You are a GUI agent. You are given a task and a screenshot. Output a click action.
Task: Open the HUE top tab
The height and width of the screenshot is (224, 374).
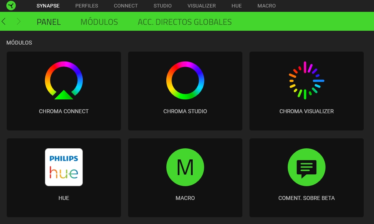(236, 6)
